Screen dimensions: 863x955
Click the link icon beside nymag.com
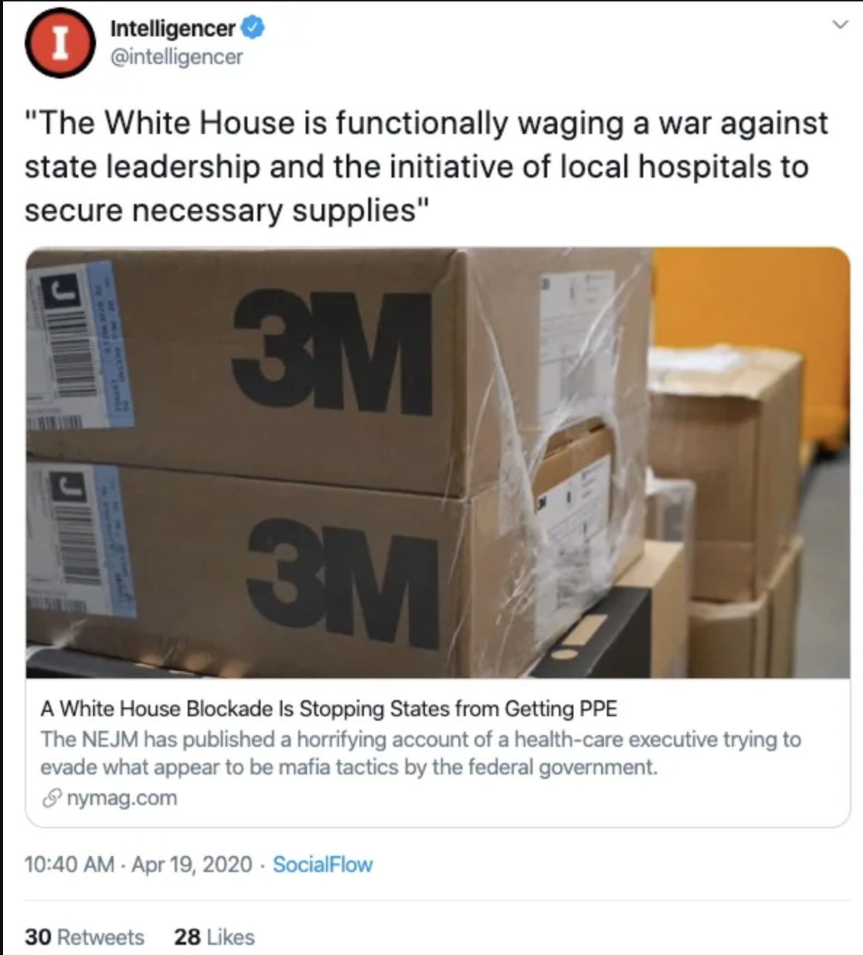(x=50, y=799)
